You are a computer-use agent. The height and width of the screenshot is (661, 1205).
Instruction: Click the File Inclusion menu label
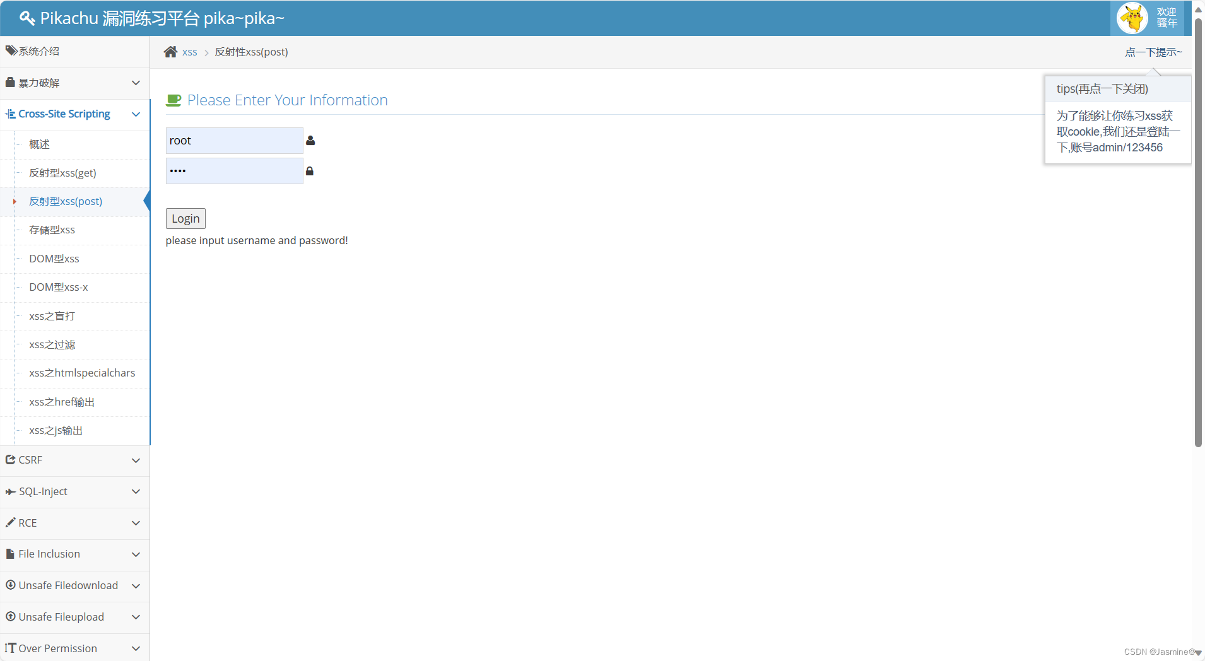tap(49, 554)
